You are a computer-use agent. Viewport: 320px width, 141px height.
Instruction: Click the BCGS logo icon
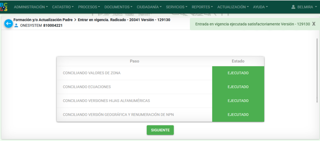pos(4,7)
